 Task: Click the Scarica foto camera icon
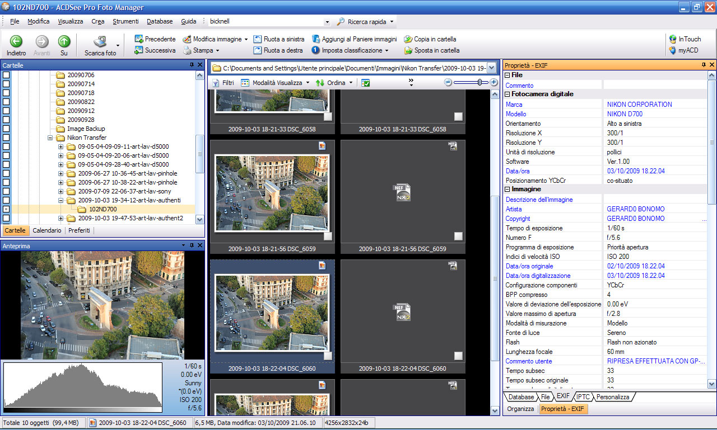pyautogui.click(x=100, y=41)
